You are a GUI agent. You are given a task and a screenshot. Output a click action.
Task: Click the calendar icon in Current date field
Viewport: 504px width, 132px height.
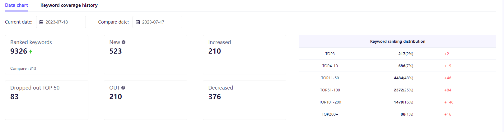(41, 22)
